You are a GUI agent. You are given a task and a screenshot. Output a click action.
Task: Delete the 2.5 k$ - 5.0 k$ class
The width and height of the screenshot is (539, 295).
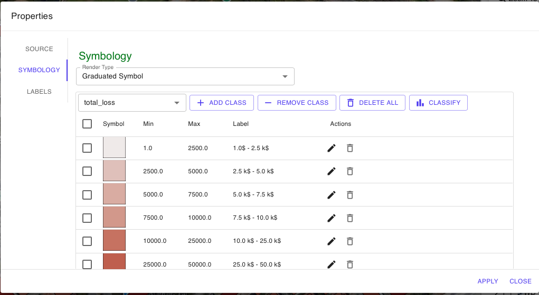click(x=349, y=171)
